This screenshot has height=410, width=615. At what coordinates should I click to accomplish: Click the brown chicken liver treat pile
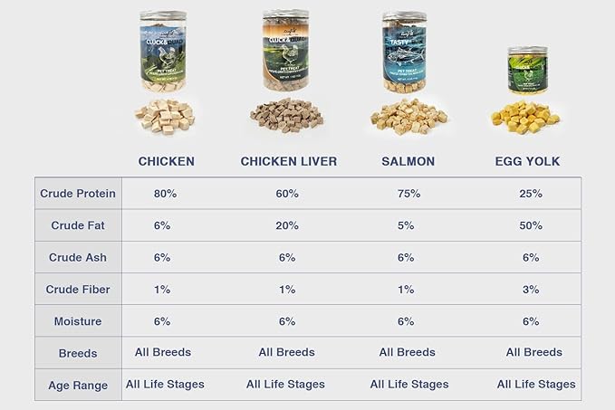[x=286, y=117]
